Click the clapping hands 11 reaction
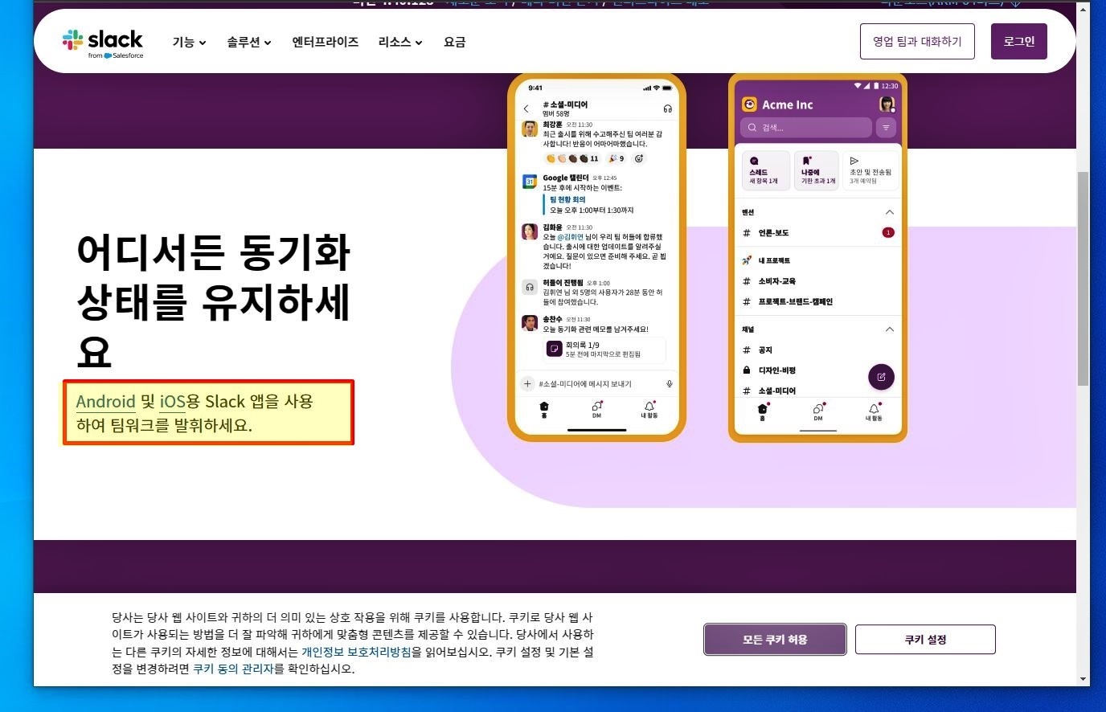The height and width of the screenshot is (712, 1106). pos(572,158)
